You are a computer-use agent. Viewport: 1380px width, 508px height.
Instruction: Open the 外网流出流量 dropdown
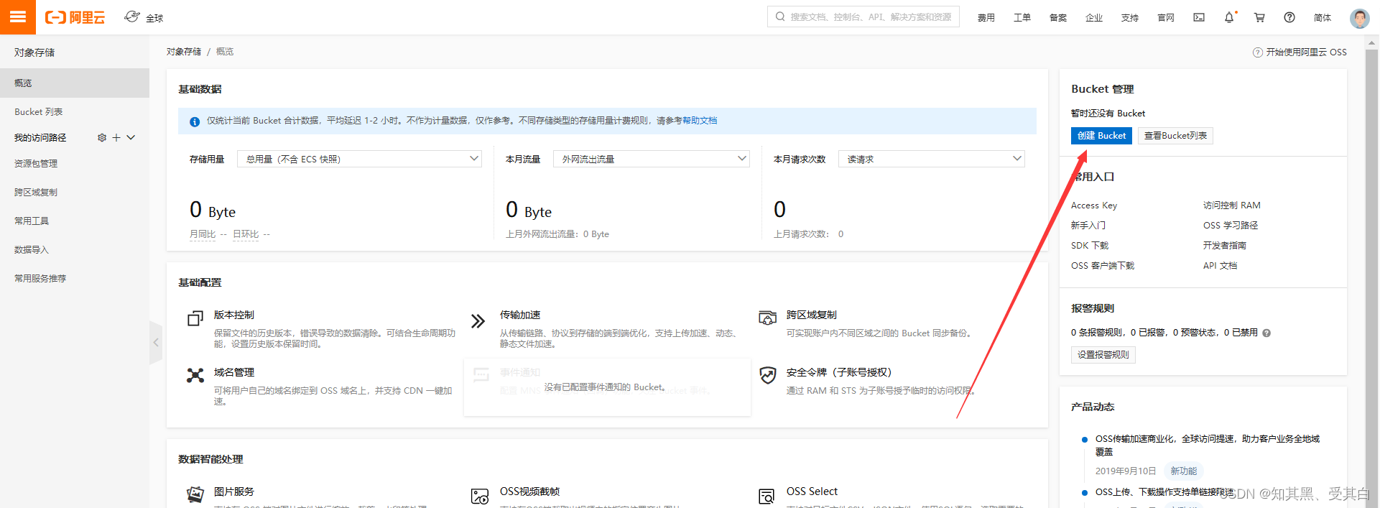point(652,159)
